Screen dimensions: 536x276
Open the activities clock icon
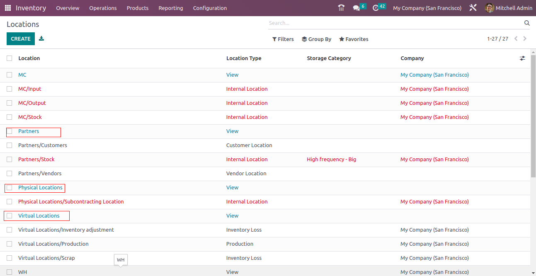pos(376,8)
